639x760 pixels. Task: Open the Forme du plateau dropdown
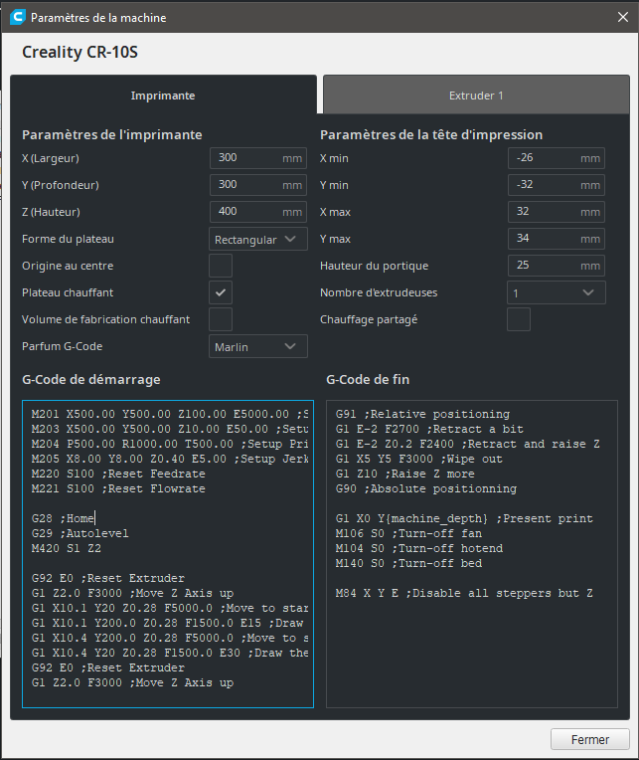[258, 239]
